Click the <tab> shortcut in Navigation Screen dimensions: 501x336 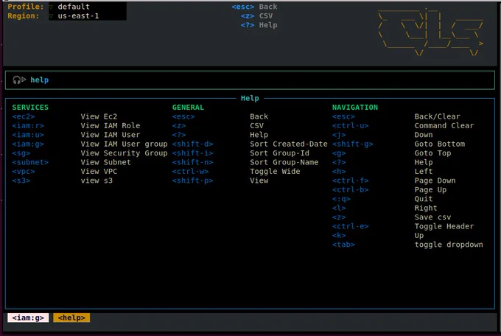(x=343, y=245)
